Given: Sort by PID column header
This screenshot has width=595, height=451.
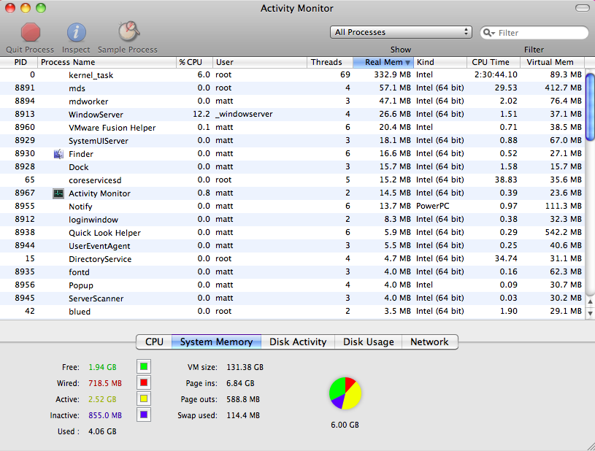Looking at the screenshot, I should click(x=19, y=62).
